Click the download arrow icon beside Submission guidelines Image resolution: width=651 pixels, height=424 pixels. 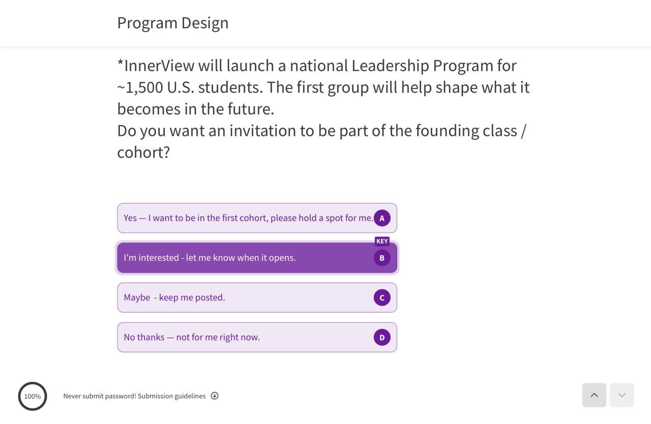tap(215, 396)
